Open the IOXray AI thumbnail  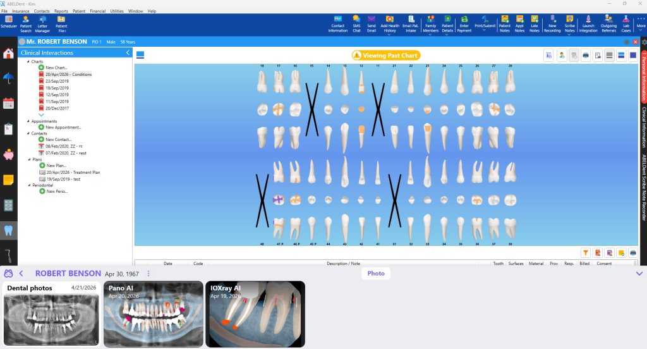(255, 314)
